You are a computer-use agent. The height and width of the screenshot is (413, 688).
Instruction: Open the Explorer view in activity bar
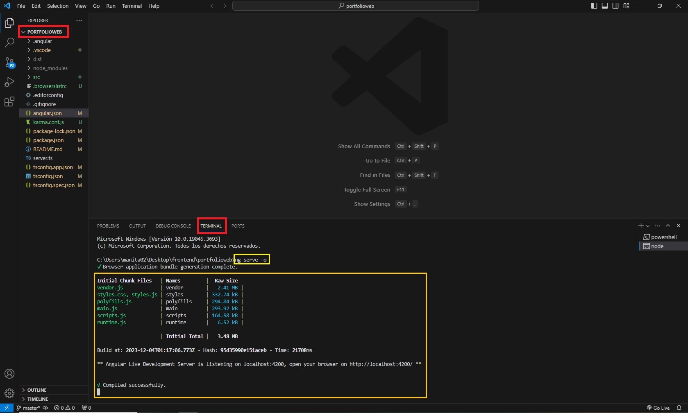[x=9, y=23]
